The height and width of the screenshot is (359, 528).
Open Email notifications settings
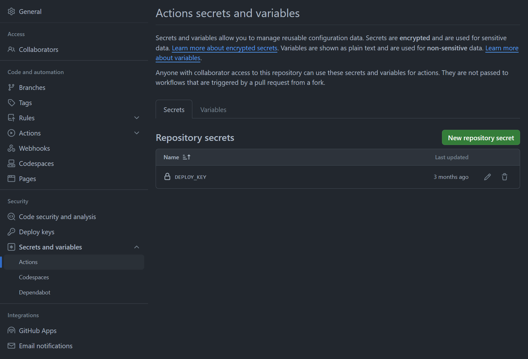46,346
